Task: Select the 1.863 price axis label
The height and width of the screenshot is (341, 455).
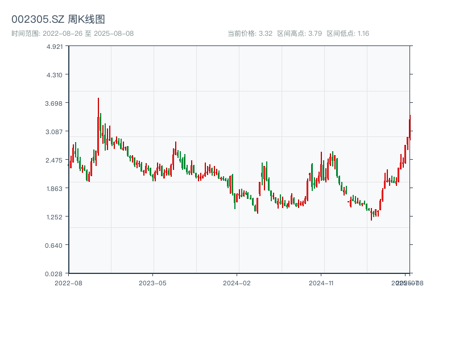Action: coord(55,189)
